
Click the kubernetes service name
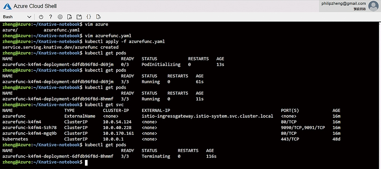coord(15,139)
